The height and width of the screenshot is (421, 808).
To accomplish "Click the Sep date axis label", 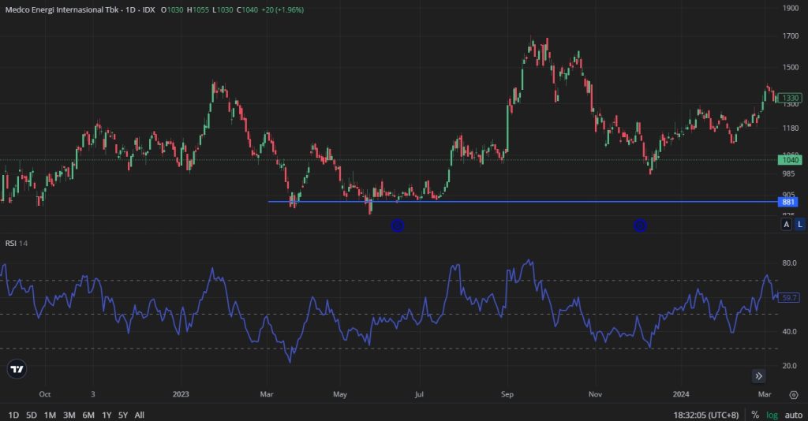I will 507,394.
